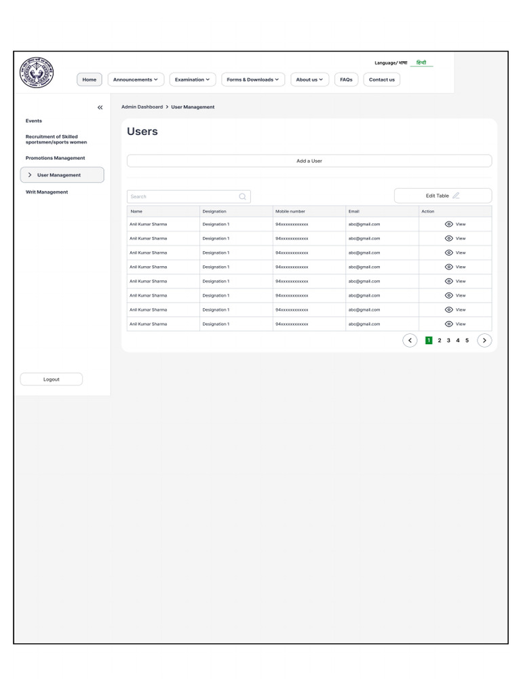Go to next page arrow button
The width and height of the screenshot is (521, 695).
(484, 341)
